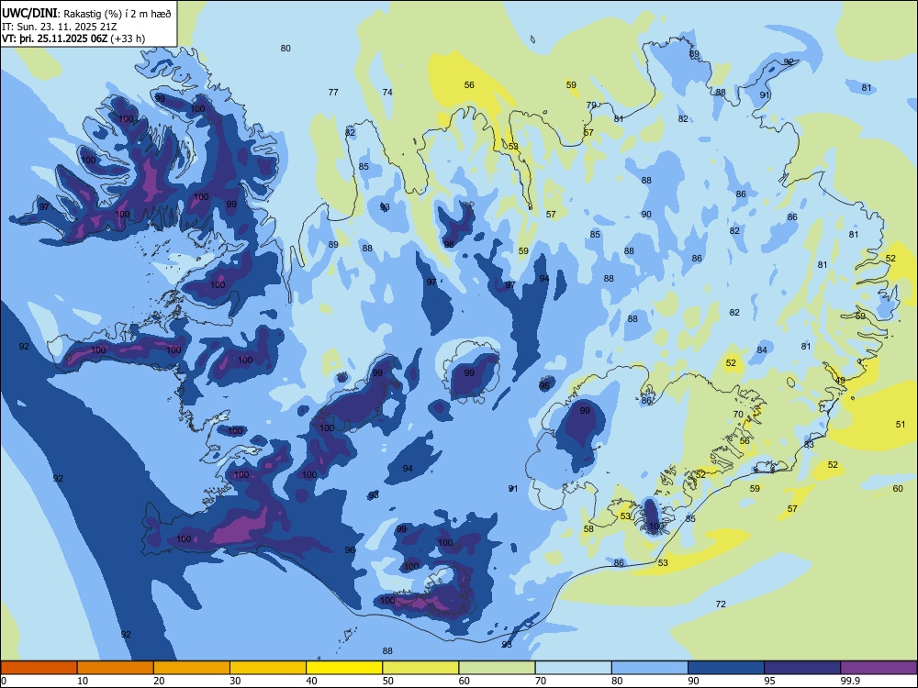The width and height of the screenshot is (918, 688).
Task: Click the '95' label on the legend scale
Action: 769,681
